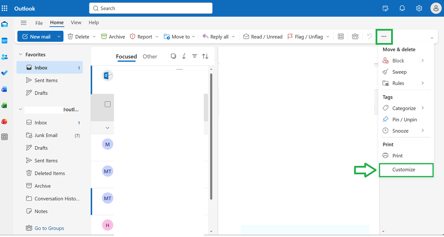Launch PowerPoint from the left rail

pyautogui.click(x=5, y=121)
